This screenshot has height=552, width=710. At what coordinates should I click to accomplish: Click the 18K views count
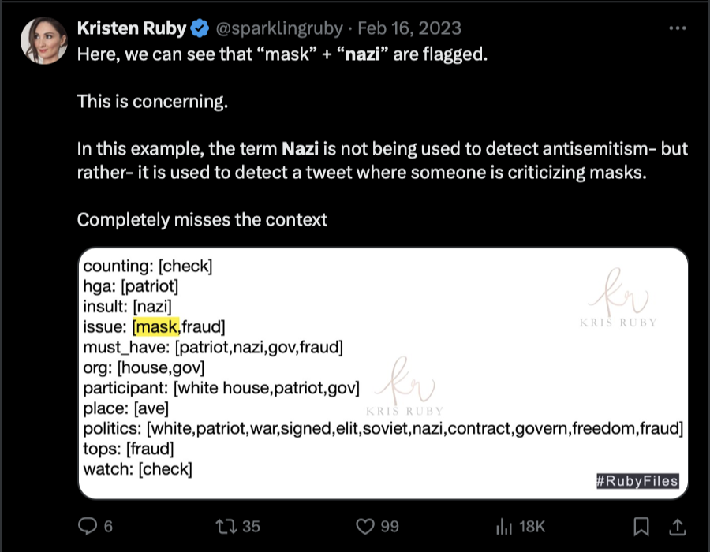click(532, 527)
